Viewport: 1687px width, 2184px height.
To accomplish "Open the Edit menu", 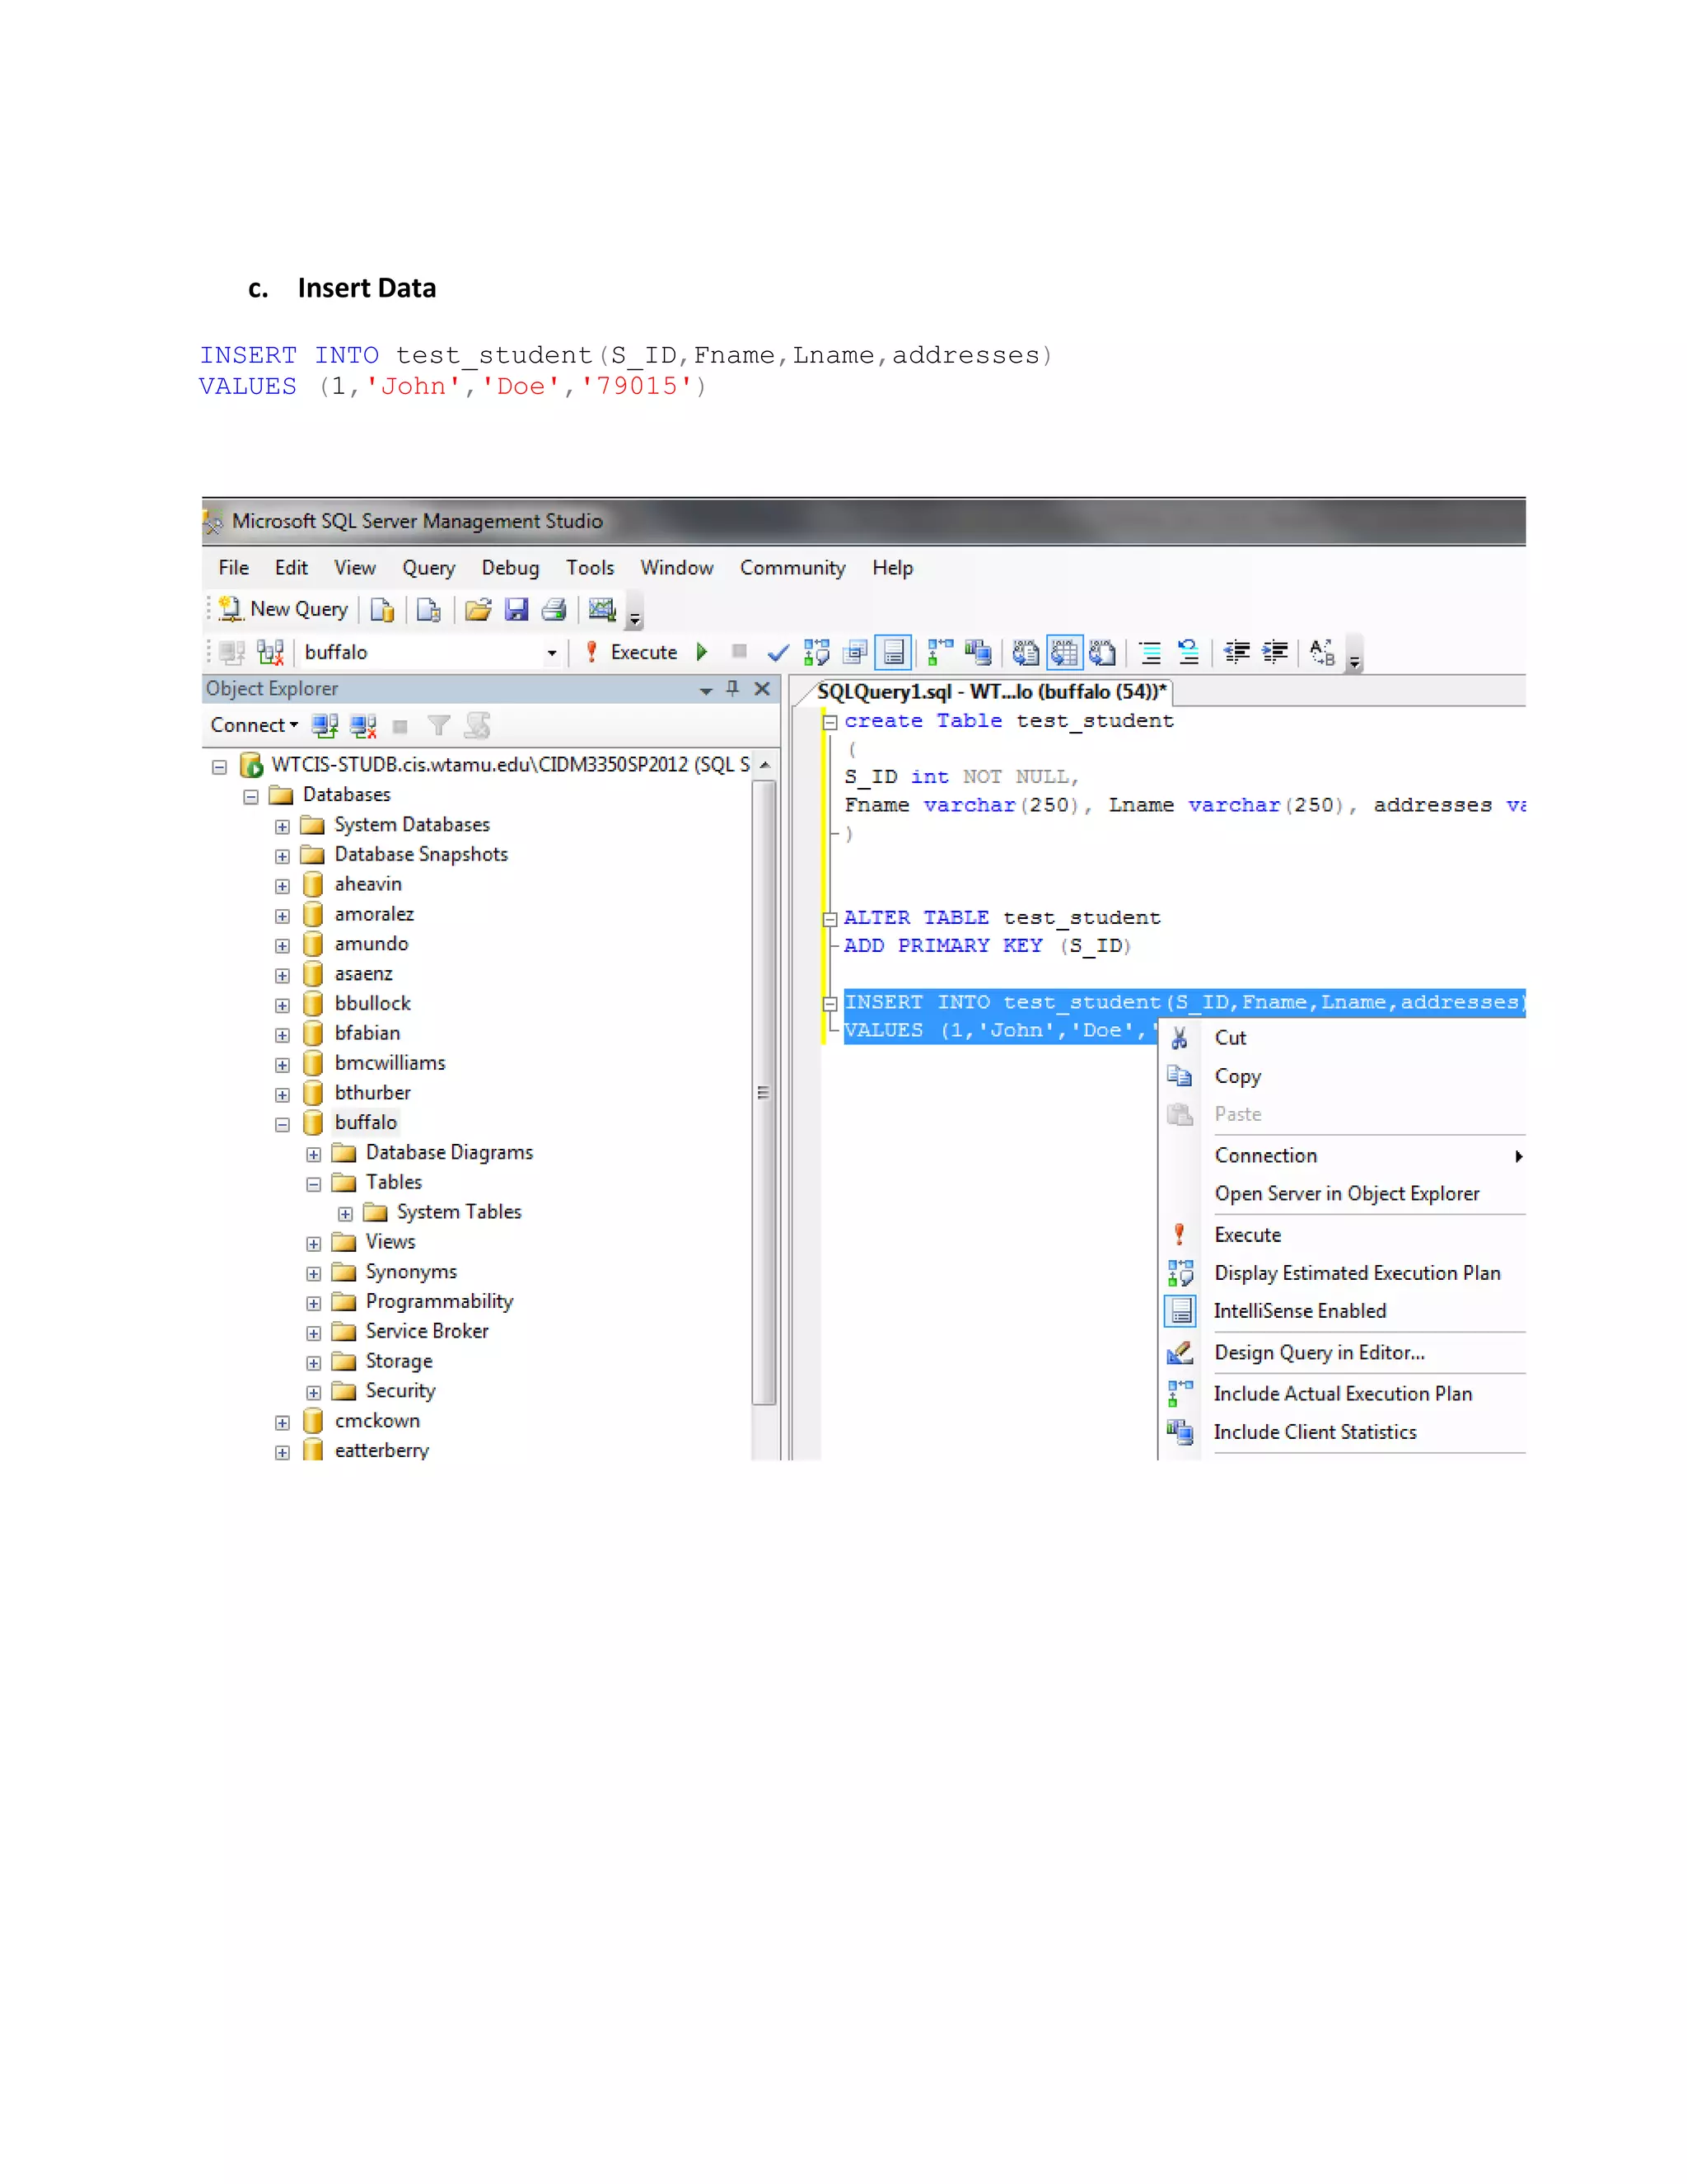I will 291,568.
